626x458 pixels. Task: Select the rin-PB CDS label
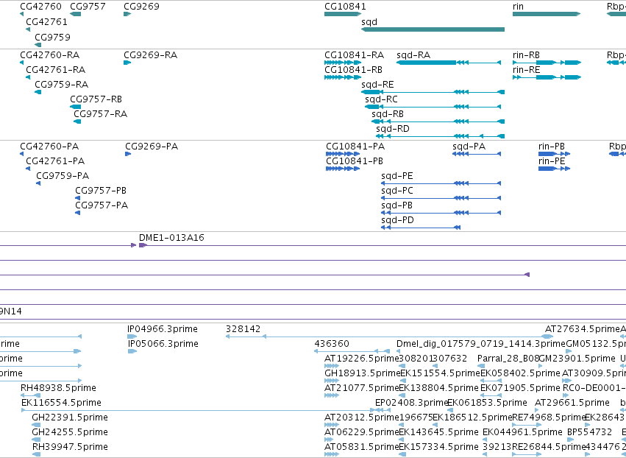coord(552,147)
